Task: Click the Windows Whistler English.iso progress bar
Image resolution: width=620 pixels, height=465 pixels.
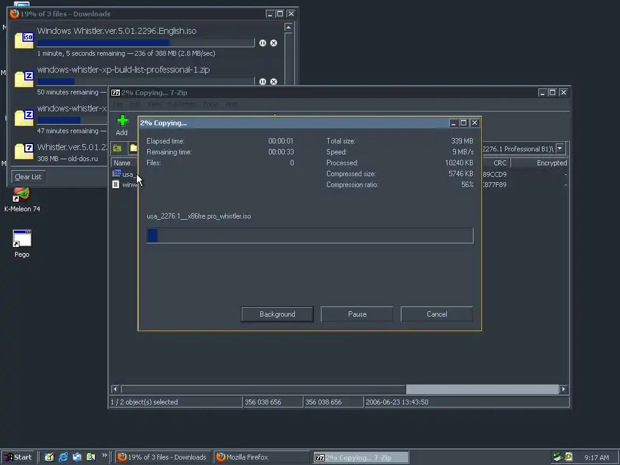Action: point(145,43)
